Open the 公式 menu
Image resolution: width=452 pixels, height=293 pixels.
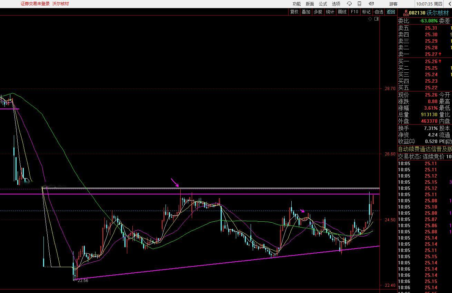click(323, 4)
